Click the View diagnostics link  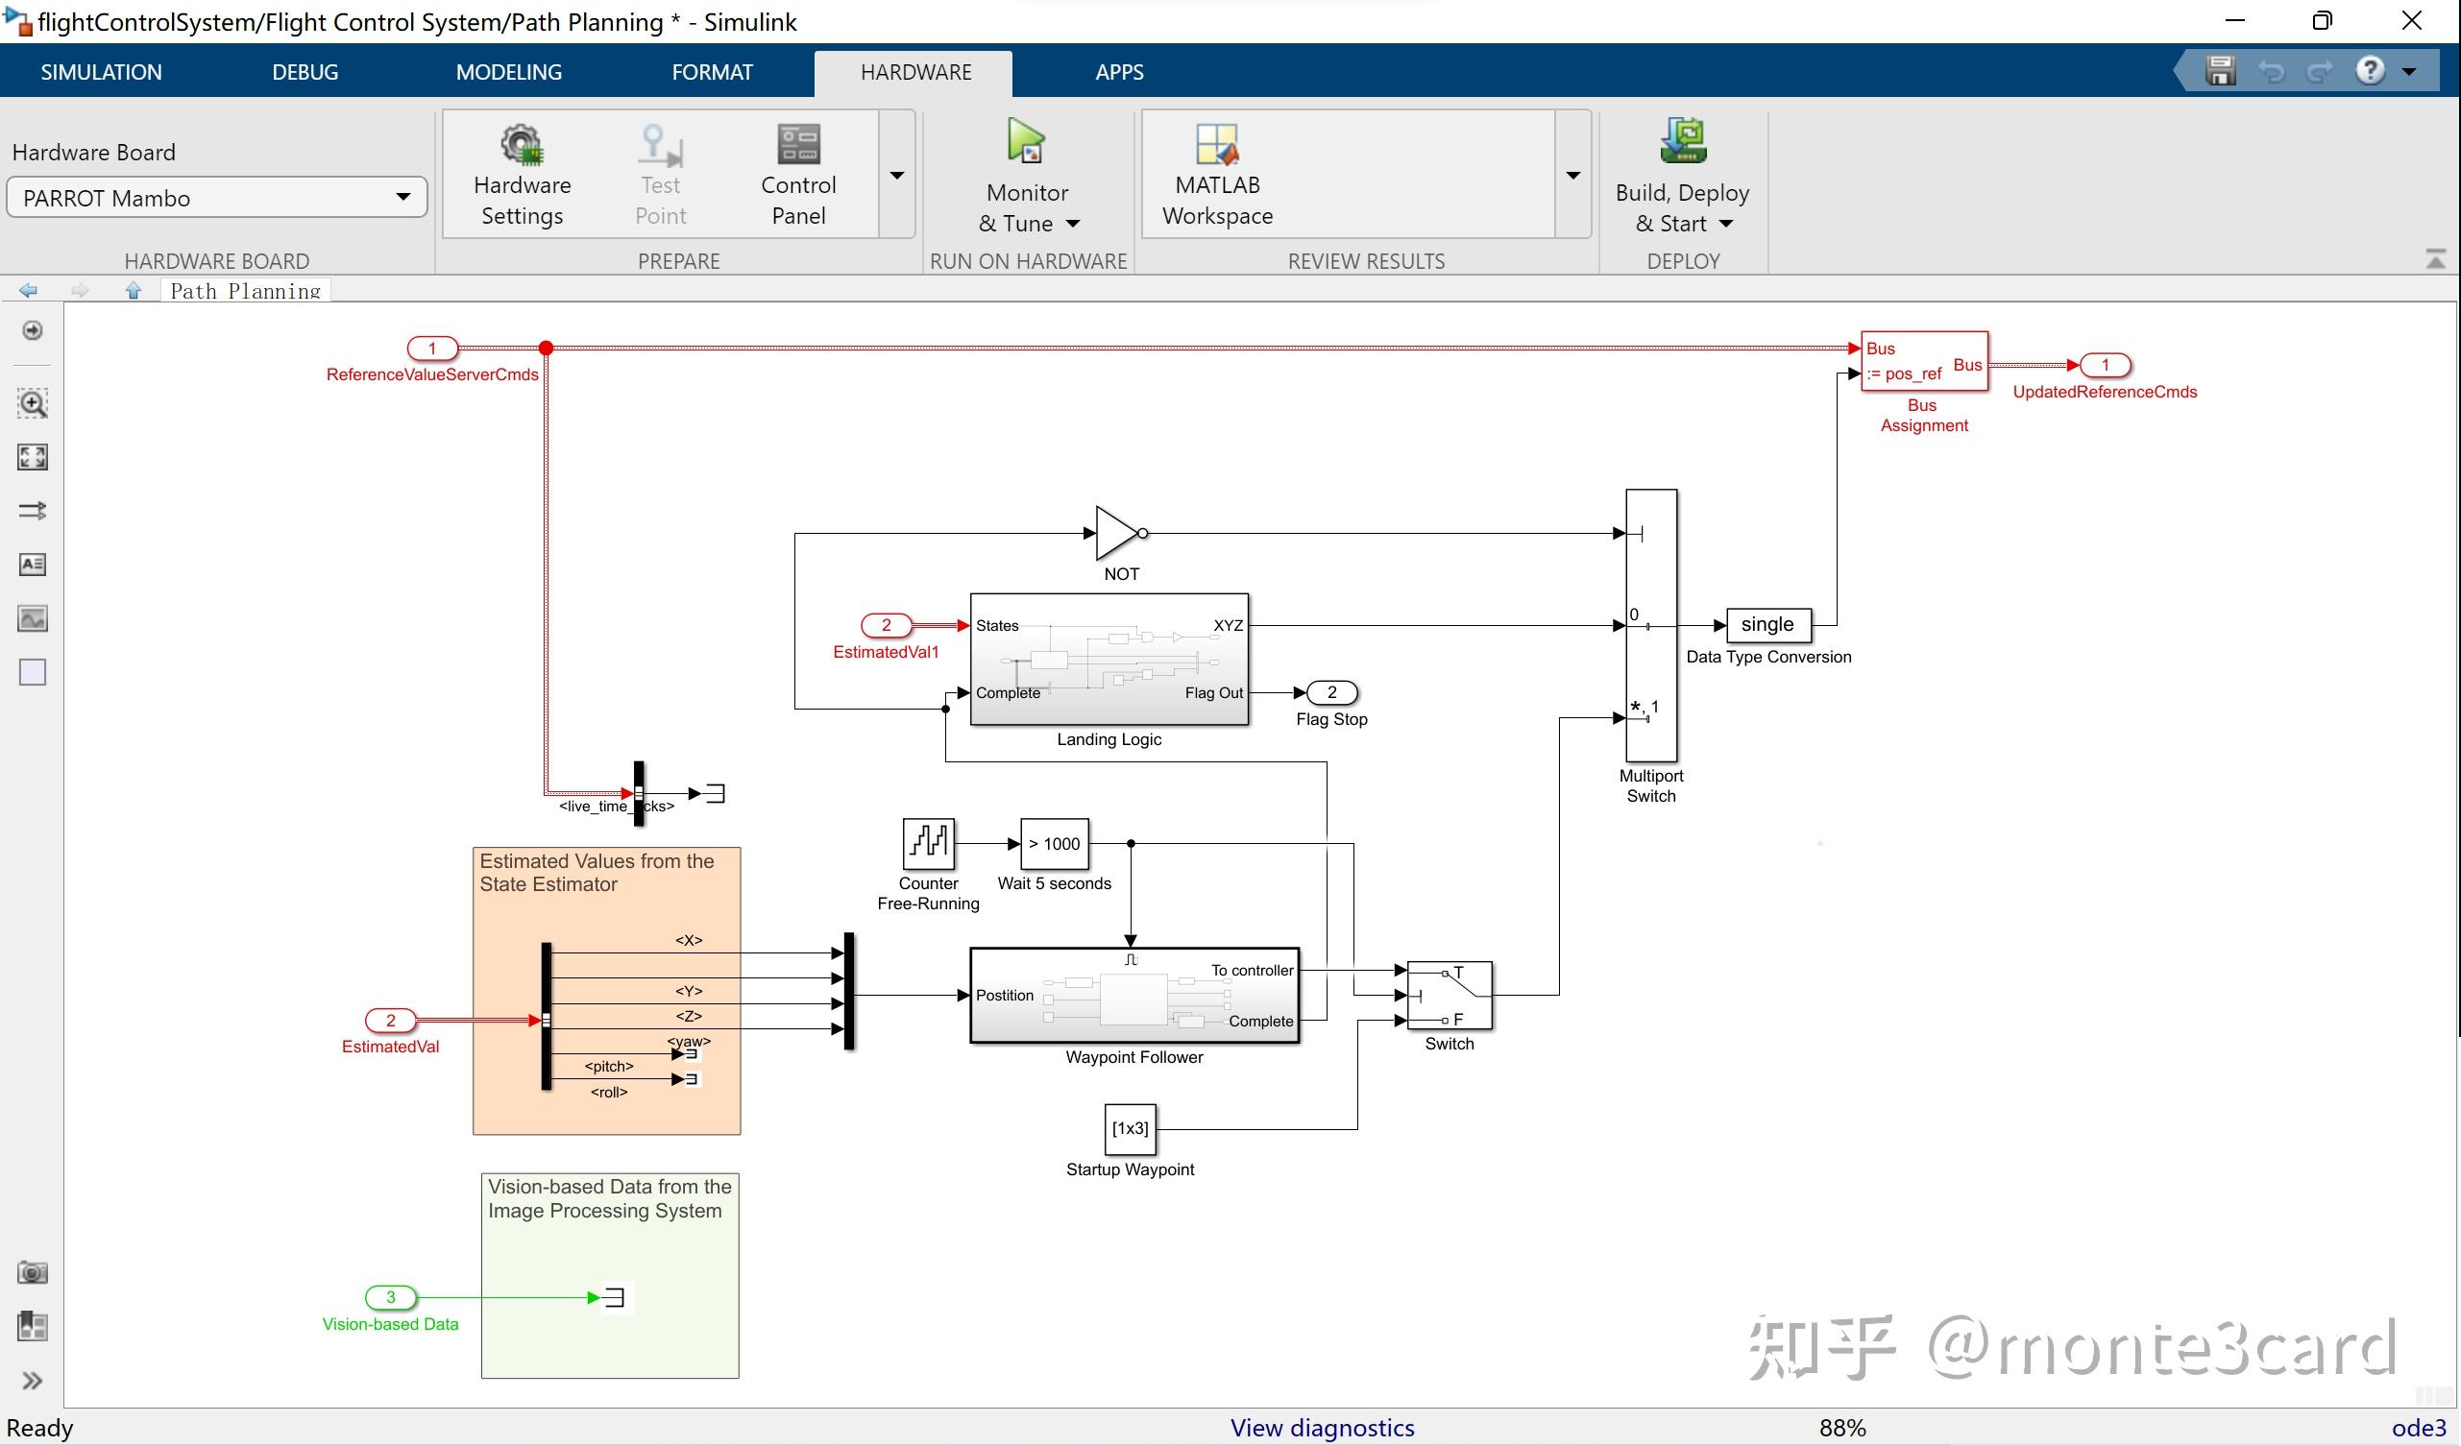click(x=1322, y=1427)
